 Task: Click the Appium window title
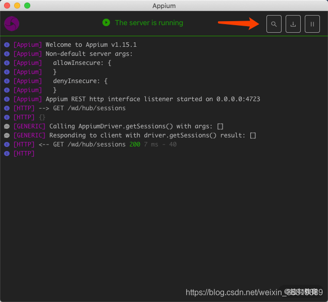164,6
